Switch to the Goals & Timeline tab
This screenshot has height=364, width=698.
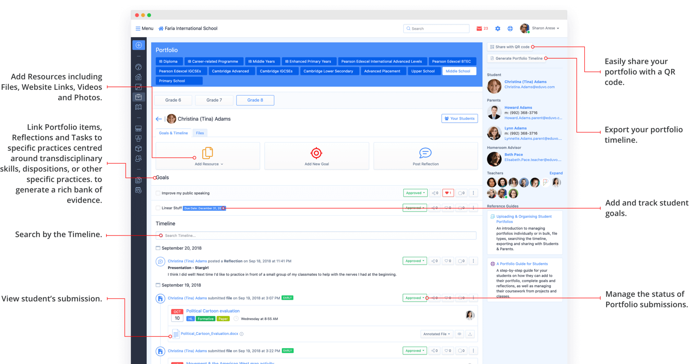[x=173, y=133]
